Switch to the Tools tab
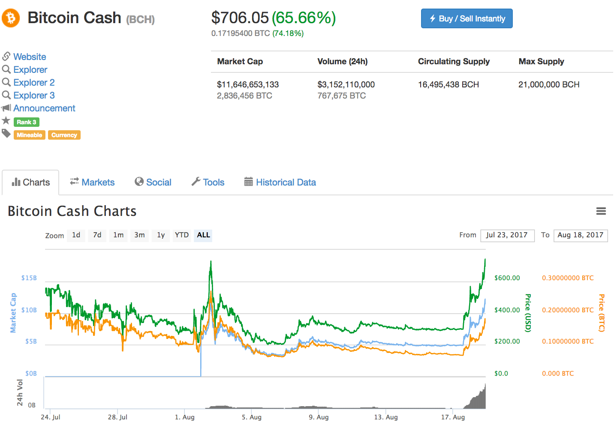This screenshot has height=425, width=614. point(208,182)
